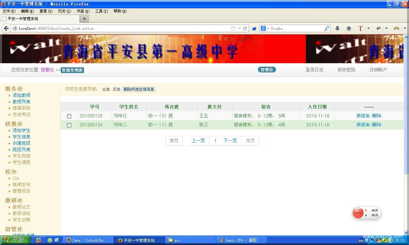409x245 pixels.
Task: Open the dropdown beside the T extension
Action: [x=368, y=28]
